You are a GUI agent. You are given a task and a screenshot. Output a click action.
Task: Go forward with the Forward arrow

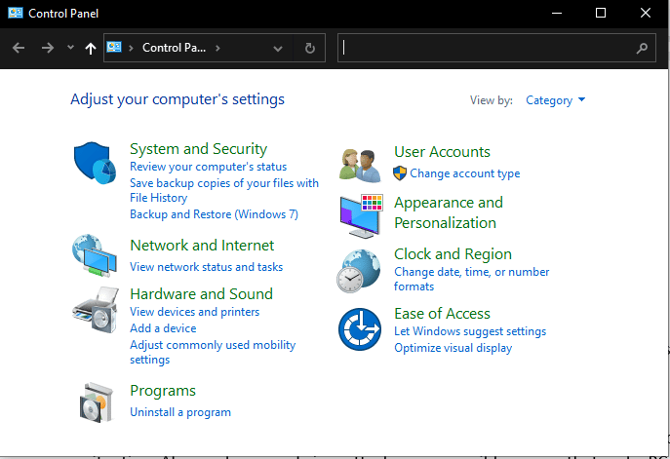48,48
